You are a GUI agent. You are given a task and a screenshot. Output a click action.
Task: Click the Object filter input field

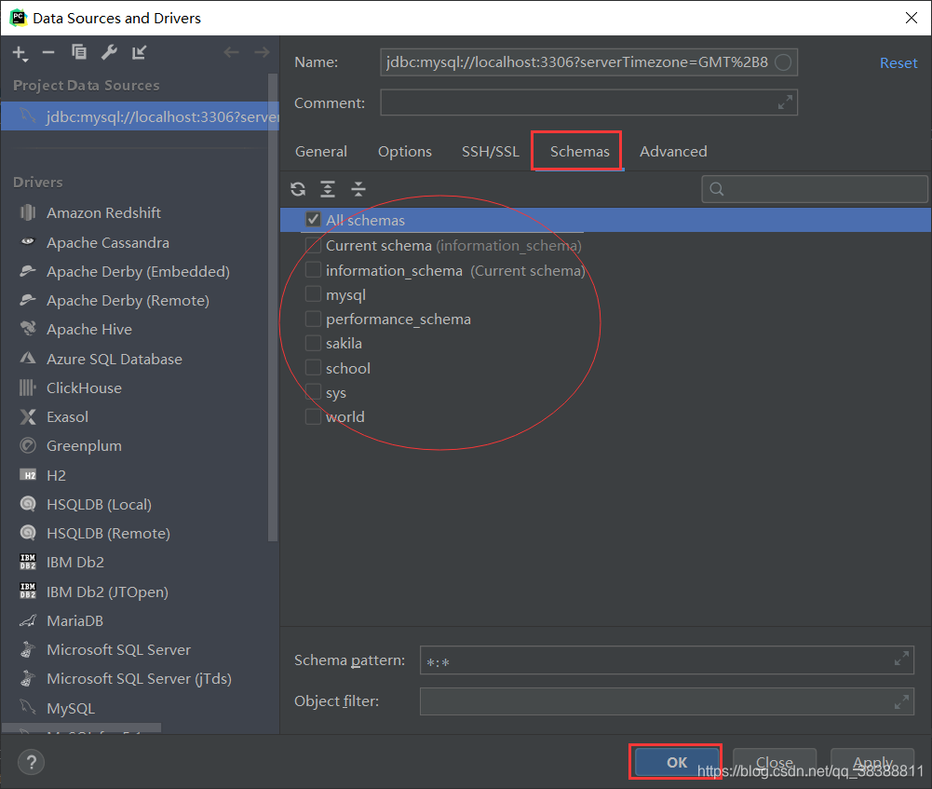[x=667, y=701]
